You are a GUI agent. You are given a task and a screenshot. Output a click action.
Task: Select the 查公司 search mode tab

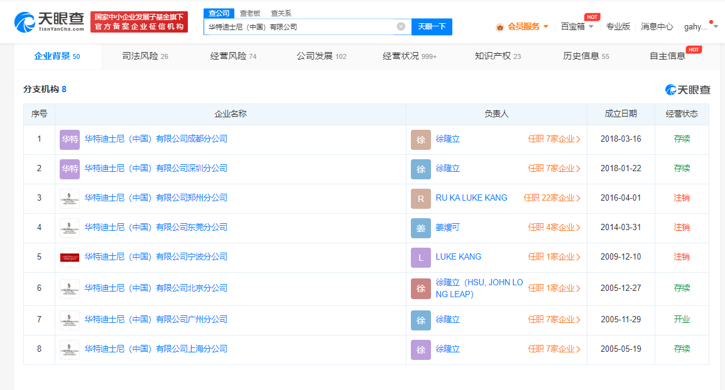click(219, 13)
